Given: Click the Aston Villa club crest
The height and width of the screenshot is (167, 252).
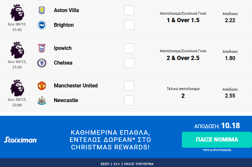Looking at the screenshot, I should (42, 10).
